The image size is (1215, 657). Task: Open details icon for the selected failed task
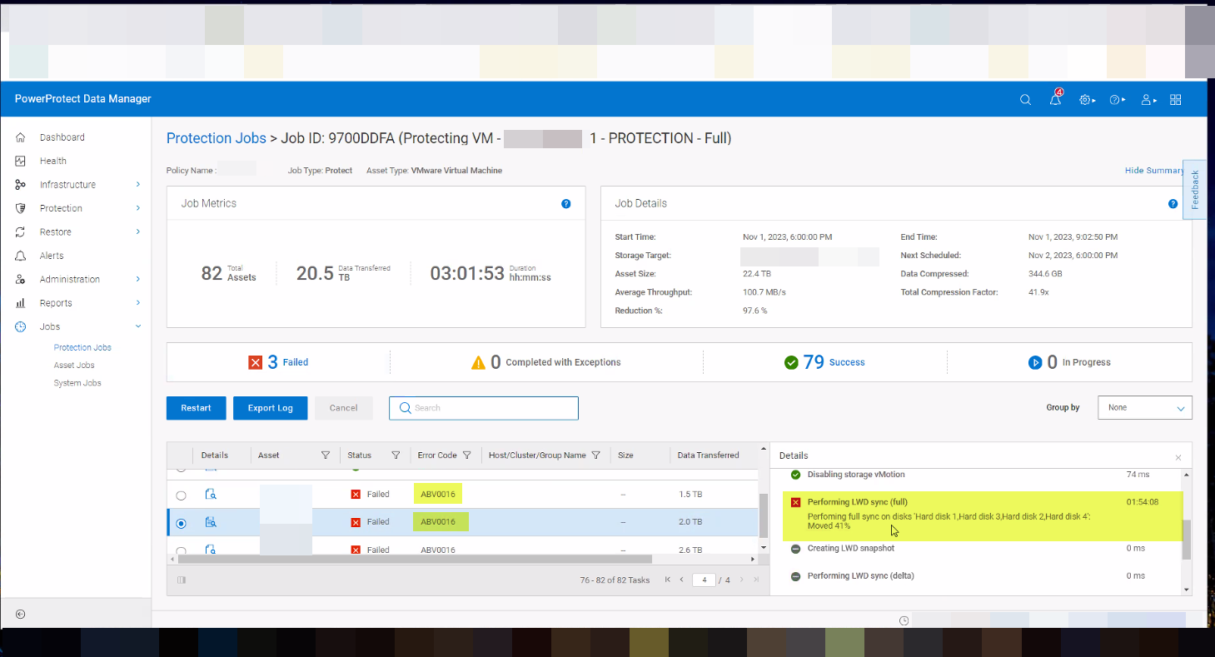coord(212,522)
